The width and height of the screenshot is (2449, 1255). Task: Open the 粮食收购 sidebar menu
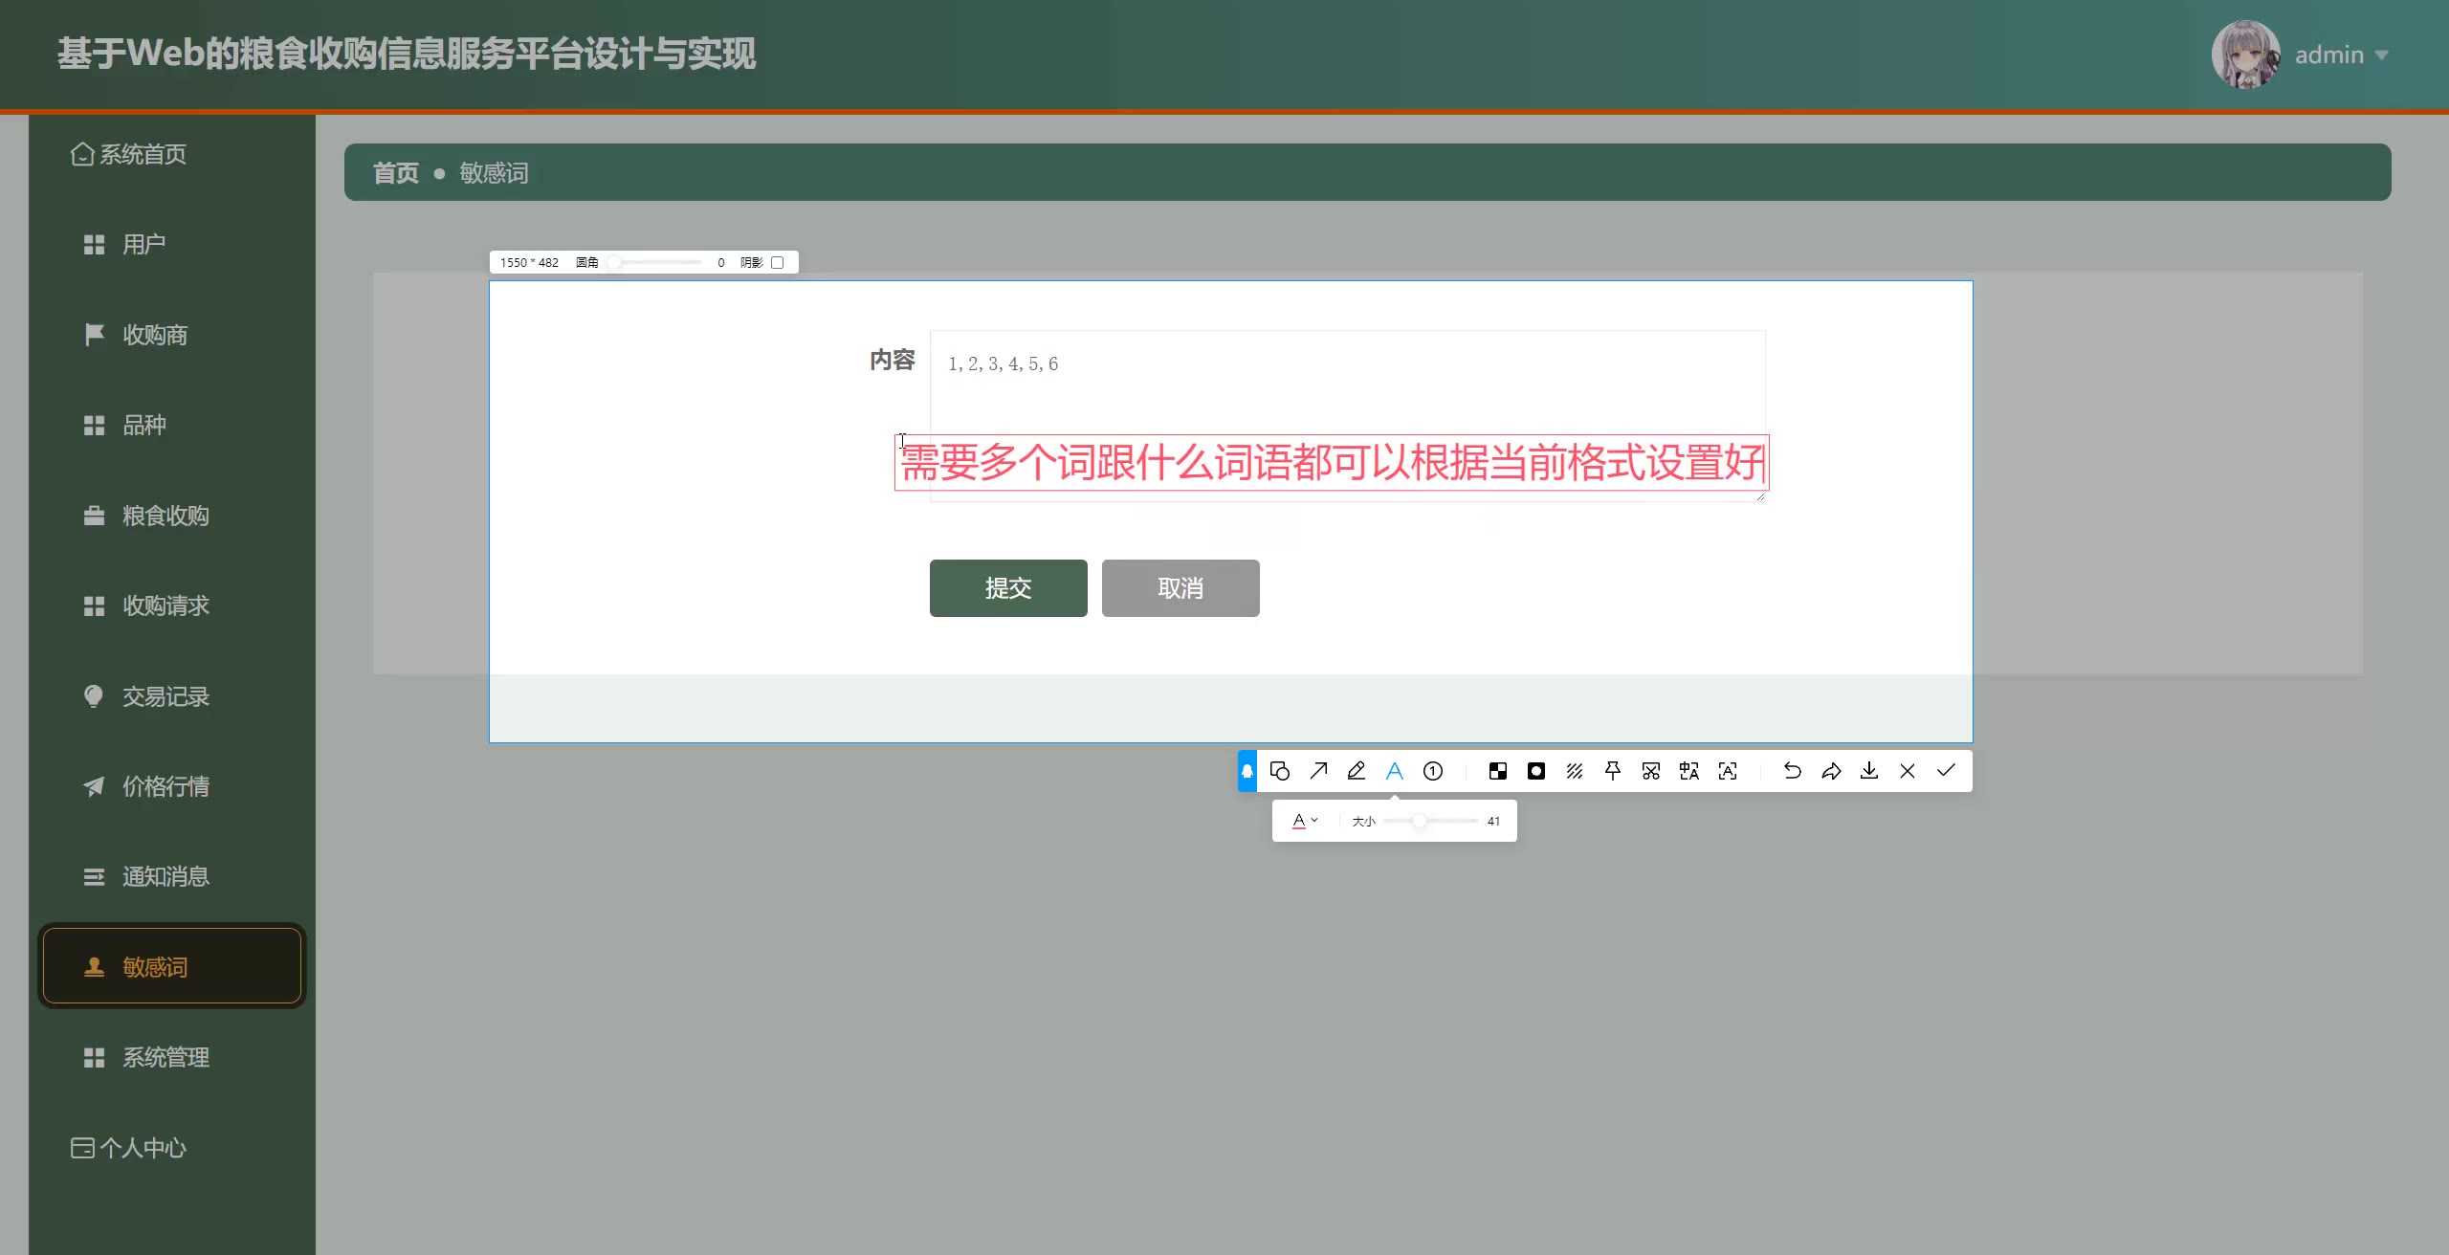165,516
